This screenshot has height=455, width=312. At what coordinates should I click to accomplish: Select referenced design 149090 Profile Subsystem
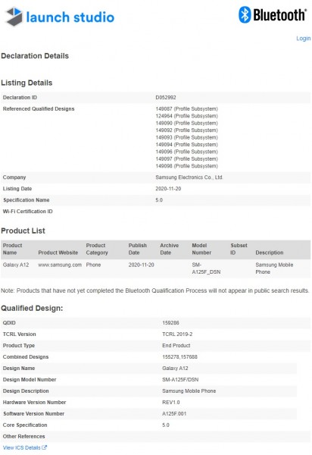click(186, 123)
